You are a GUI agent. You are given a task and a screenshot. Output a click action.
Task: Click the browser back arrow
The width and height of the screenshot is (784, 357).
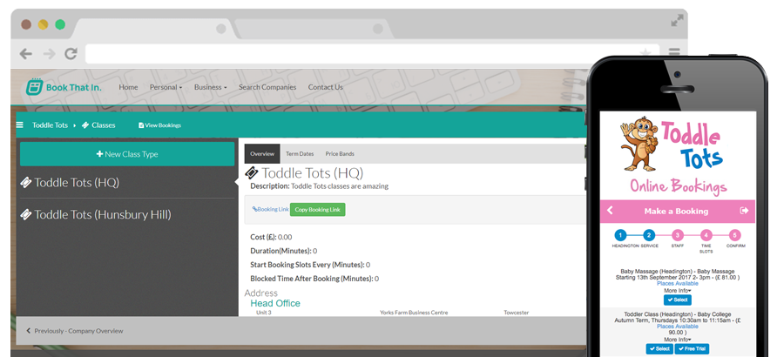coord(25,53)
